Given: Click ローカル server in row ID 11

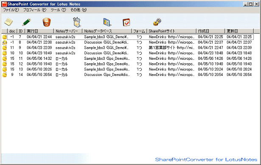Looking at the screenshot, I should [62, 59].
